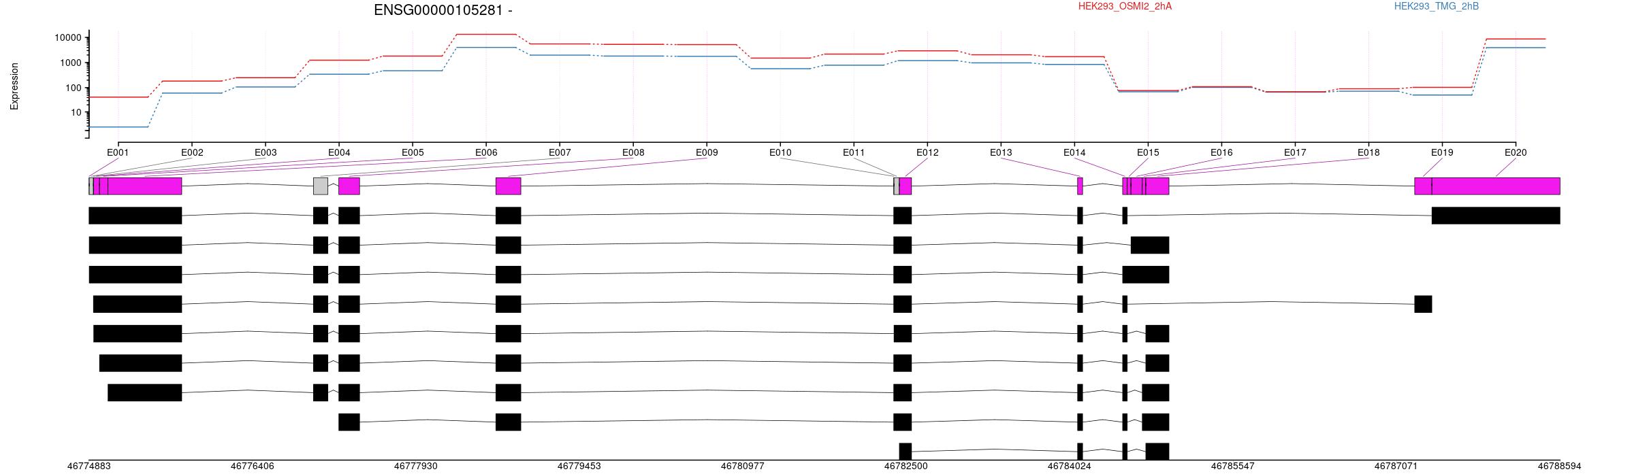Click genomic coordinate 46780977

pos(743,466)
